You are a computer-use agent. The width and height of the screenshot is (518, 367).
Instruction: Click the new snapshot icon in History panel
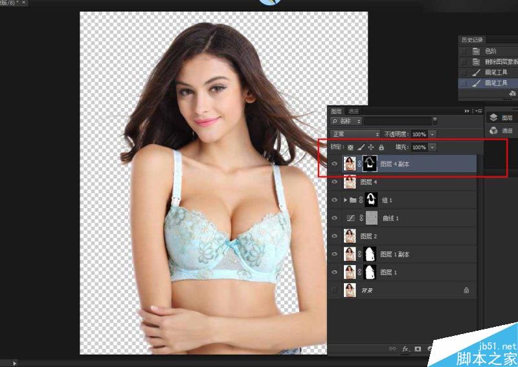tap(512, 94)
